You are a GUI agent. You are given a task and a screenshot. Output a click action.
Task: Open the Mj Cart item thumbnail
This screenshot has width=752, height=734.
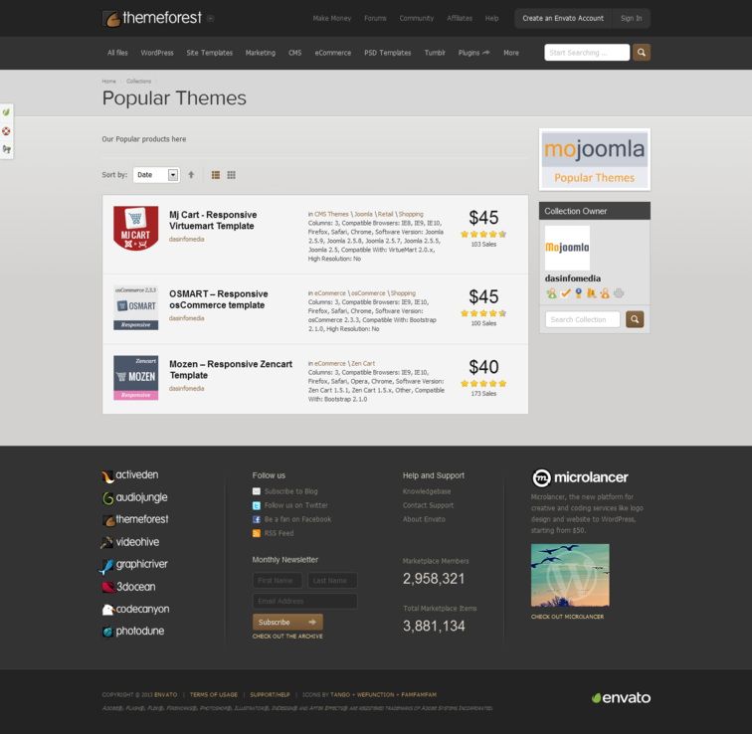pyautogui.click(x=135, y=228)
